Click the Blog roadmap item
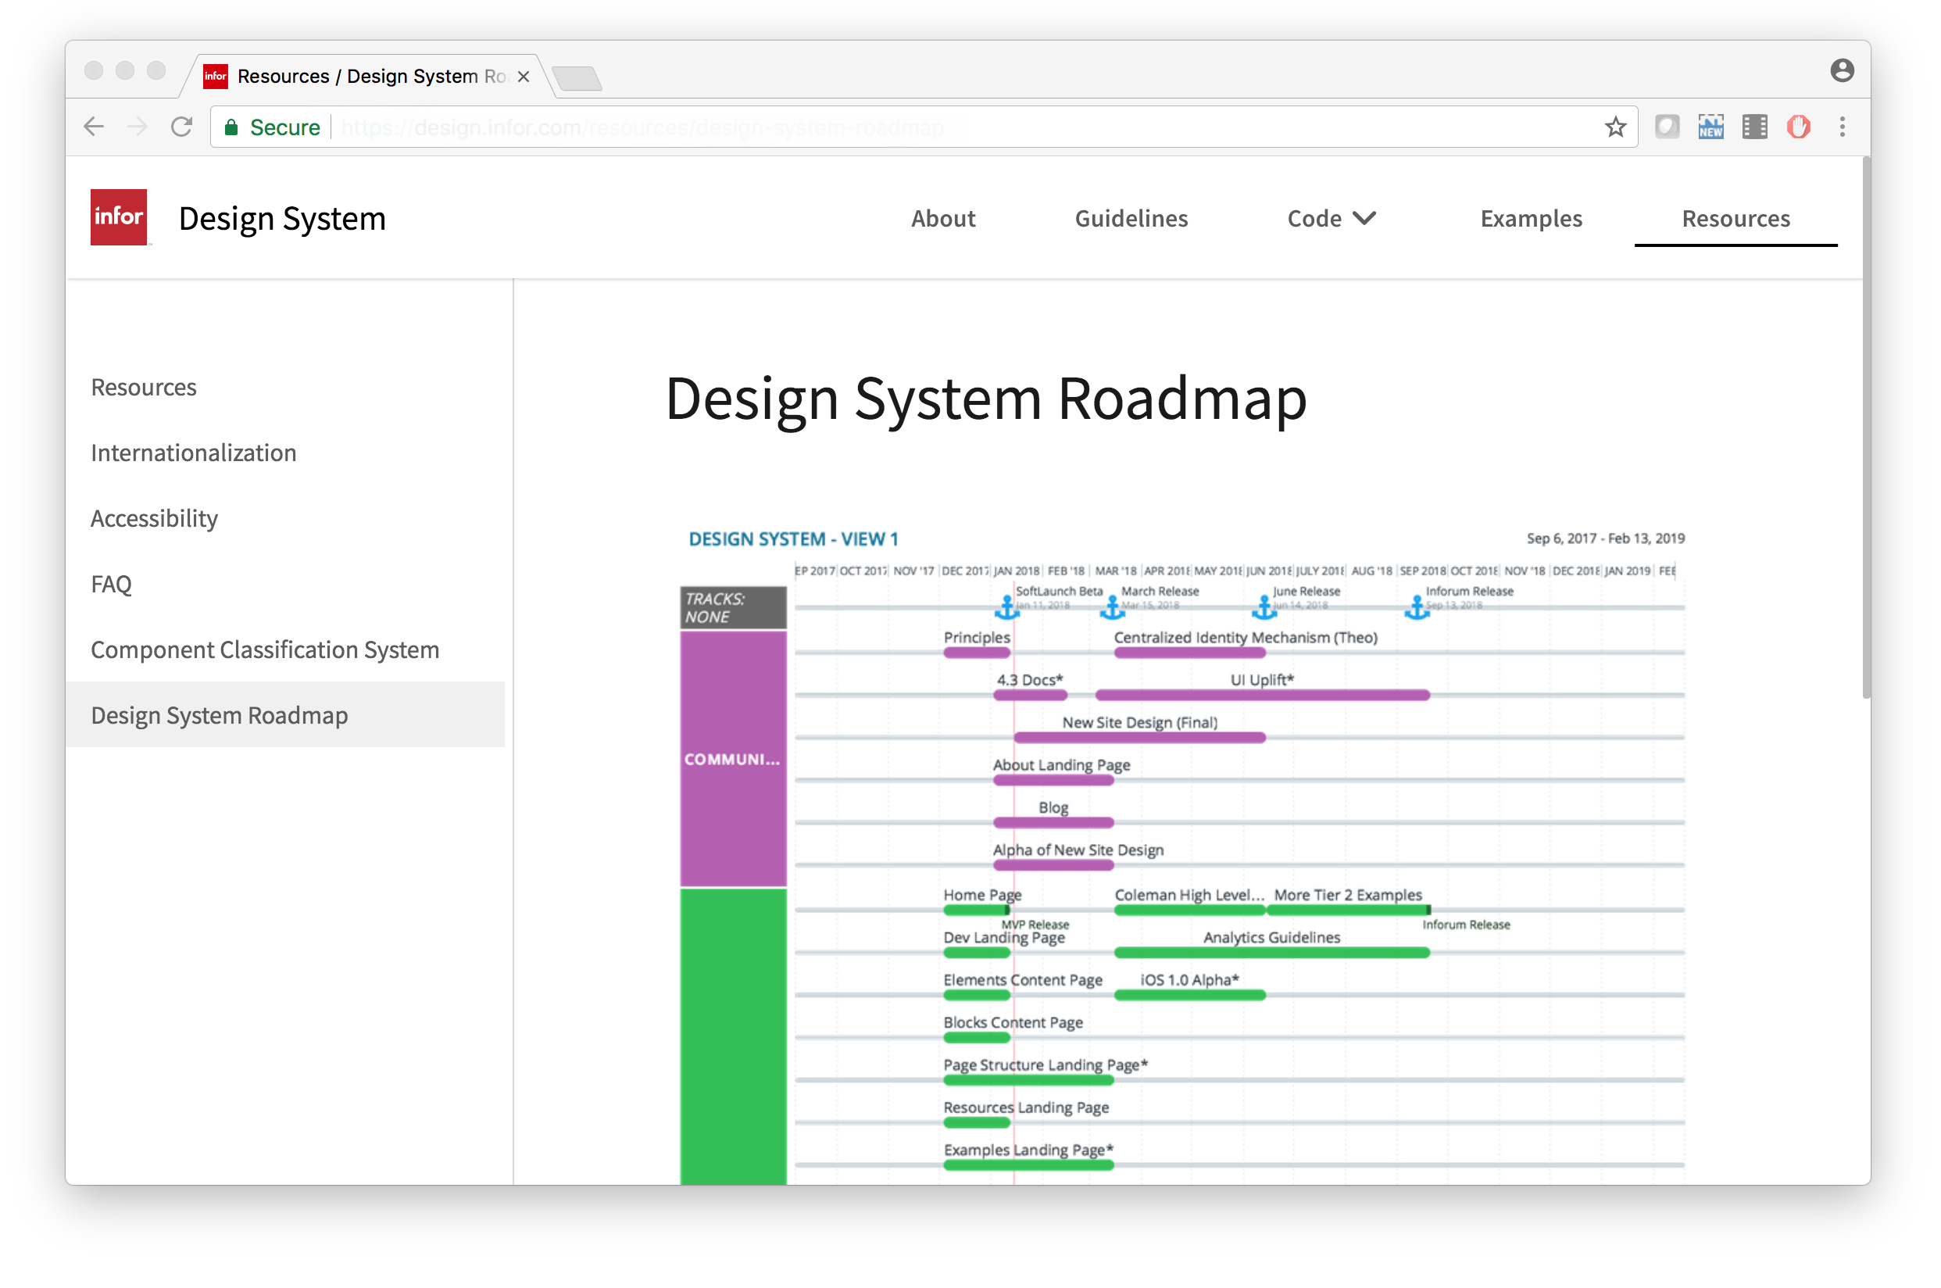 (x=1053, y=823)
